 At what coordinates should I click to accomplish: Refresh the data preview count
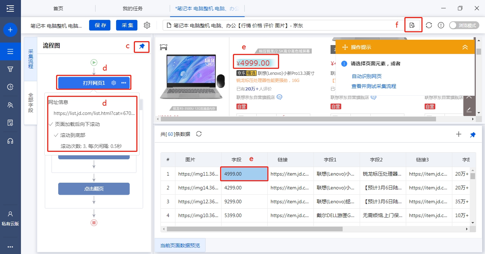click(x=199, y=134)
